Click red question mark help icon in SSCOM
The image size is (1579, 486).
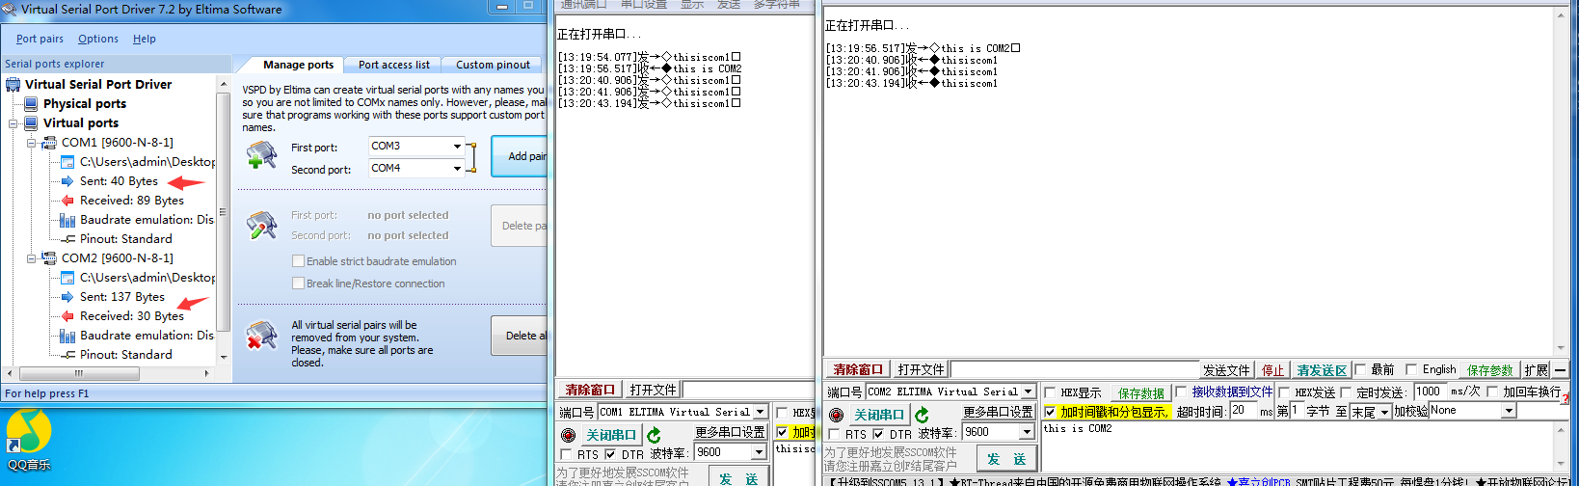pyautogui.click(x=1566, y=397)
